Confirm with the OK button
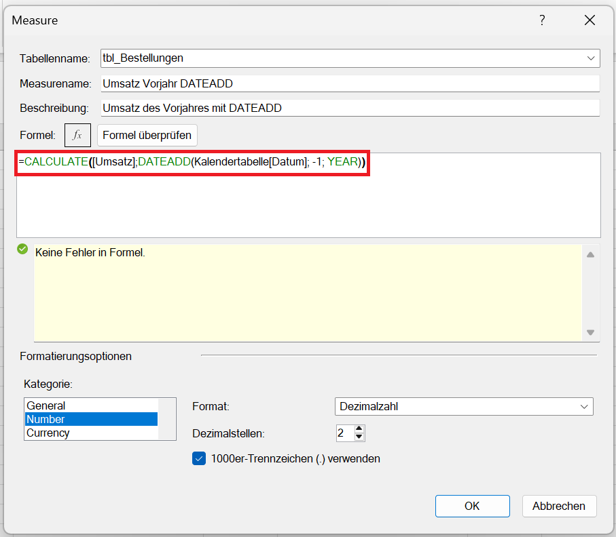616x537 pixels. tap(472, 506)
